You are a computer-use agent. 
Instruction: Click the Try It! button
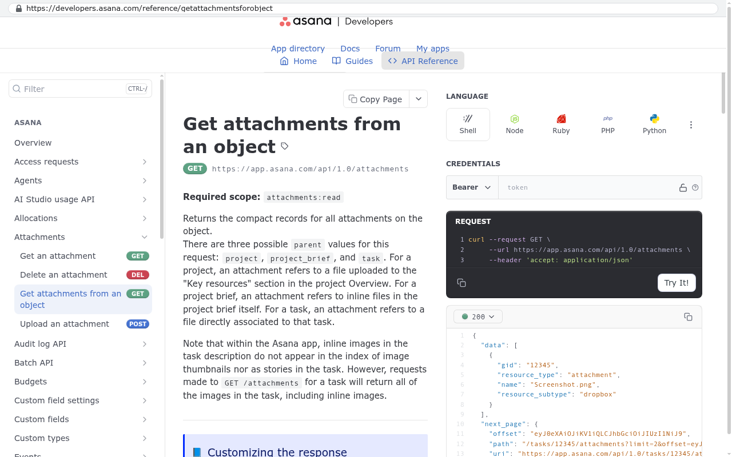pyautogui.click(x=677, y=283)
